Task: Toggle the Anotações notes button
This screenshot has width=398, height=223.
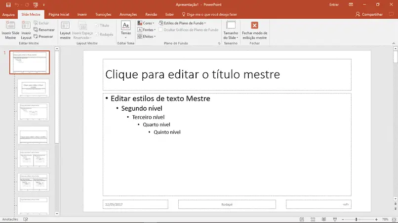Action: pyautogui.click(x=10, y=220)
